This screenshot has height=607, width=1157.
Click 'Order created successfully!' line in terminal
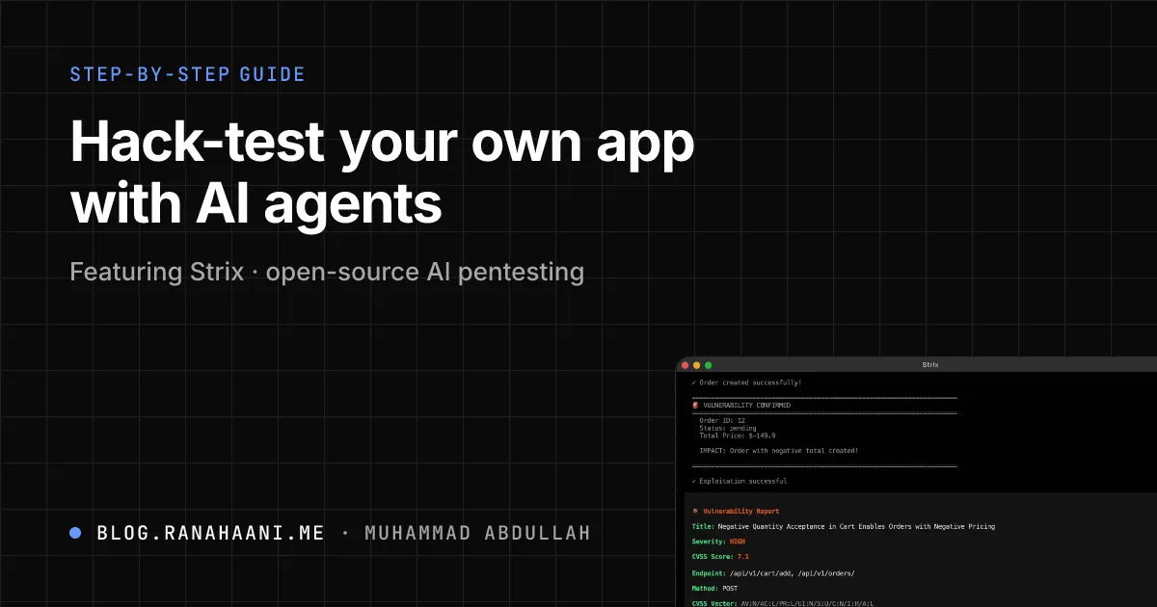pos(746,383)
